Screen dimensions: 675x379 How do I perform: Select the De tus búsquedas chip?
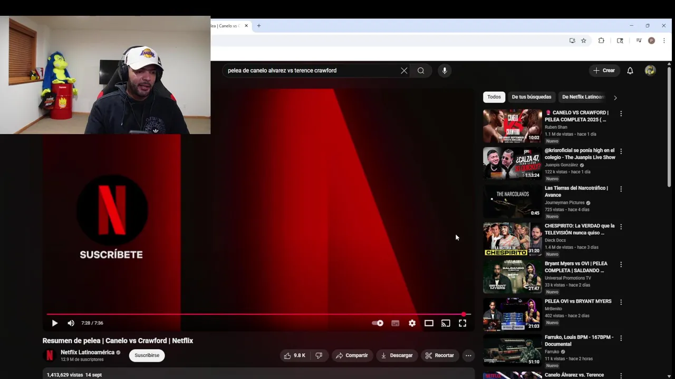[x=532, y=97]
